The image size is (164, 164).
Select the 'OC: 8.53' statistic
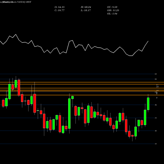click(x=112, y=7)
